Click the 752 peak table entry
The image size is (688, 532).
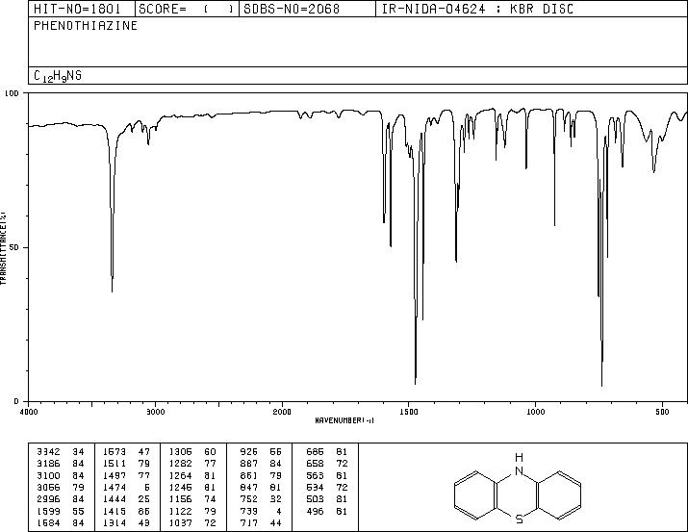pyautogui.click(x=261, y=499)
